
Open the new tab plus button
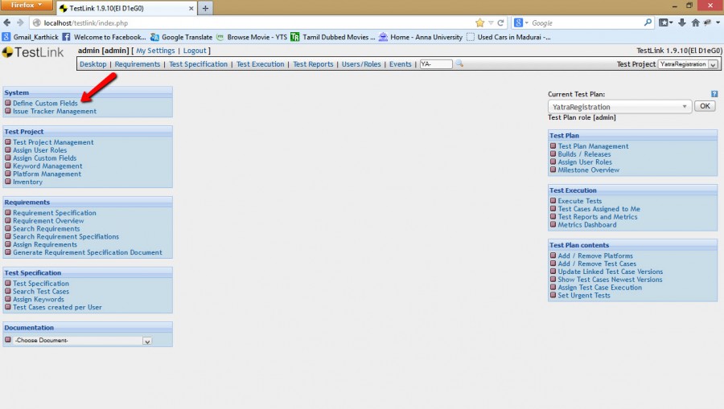[x=205, y=8]
